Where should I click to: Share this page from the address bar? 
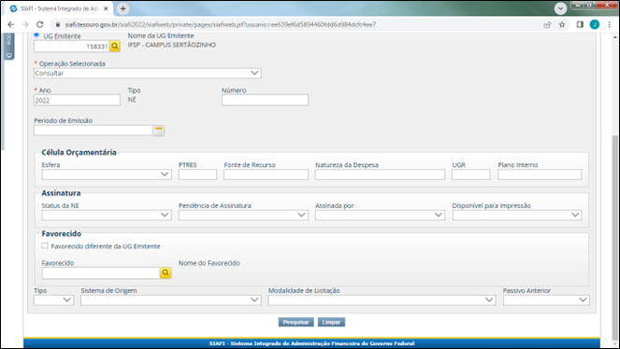point(547,24)
